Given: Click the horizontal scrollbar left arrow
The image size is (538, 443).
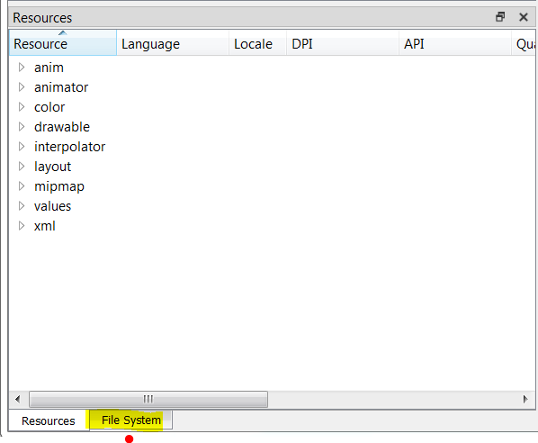Looking at the screenshot, I should pos(18,400).
